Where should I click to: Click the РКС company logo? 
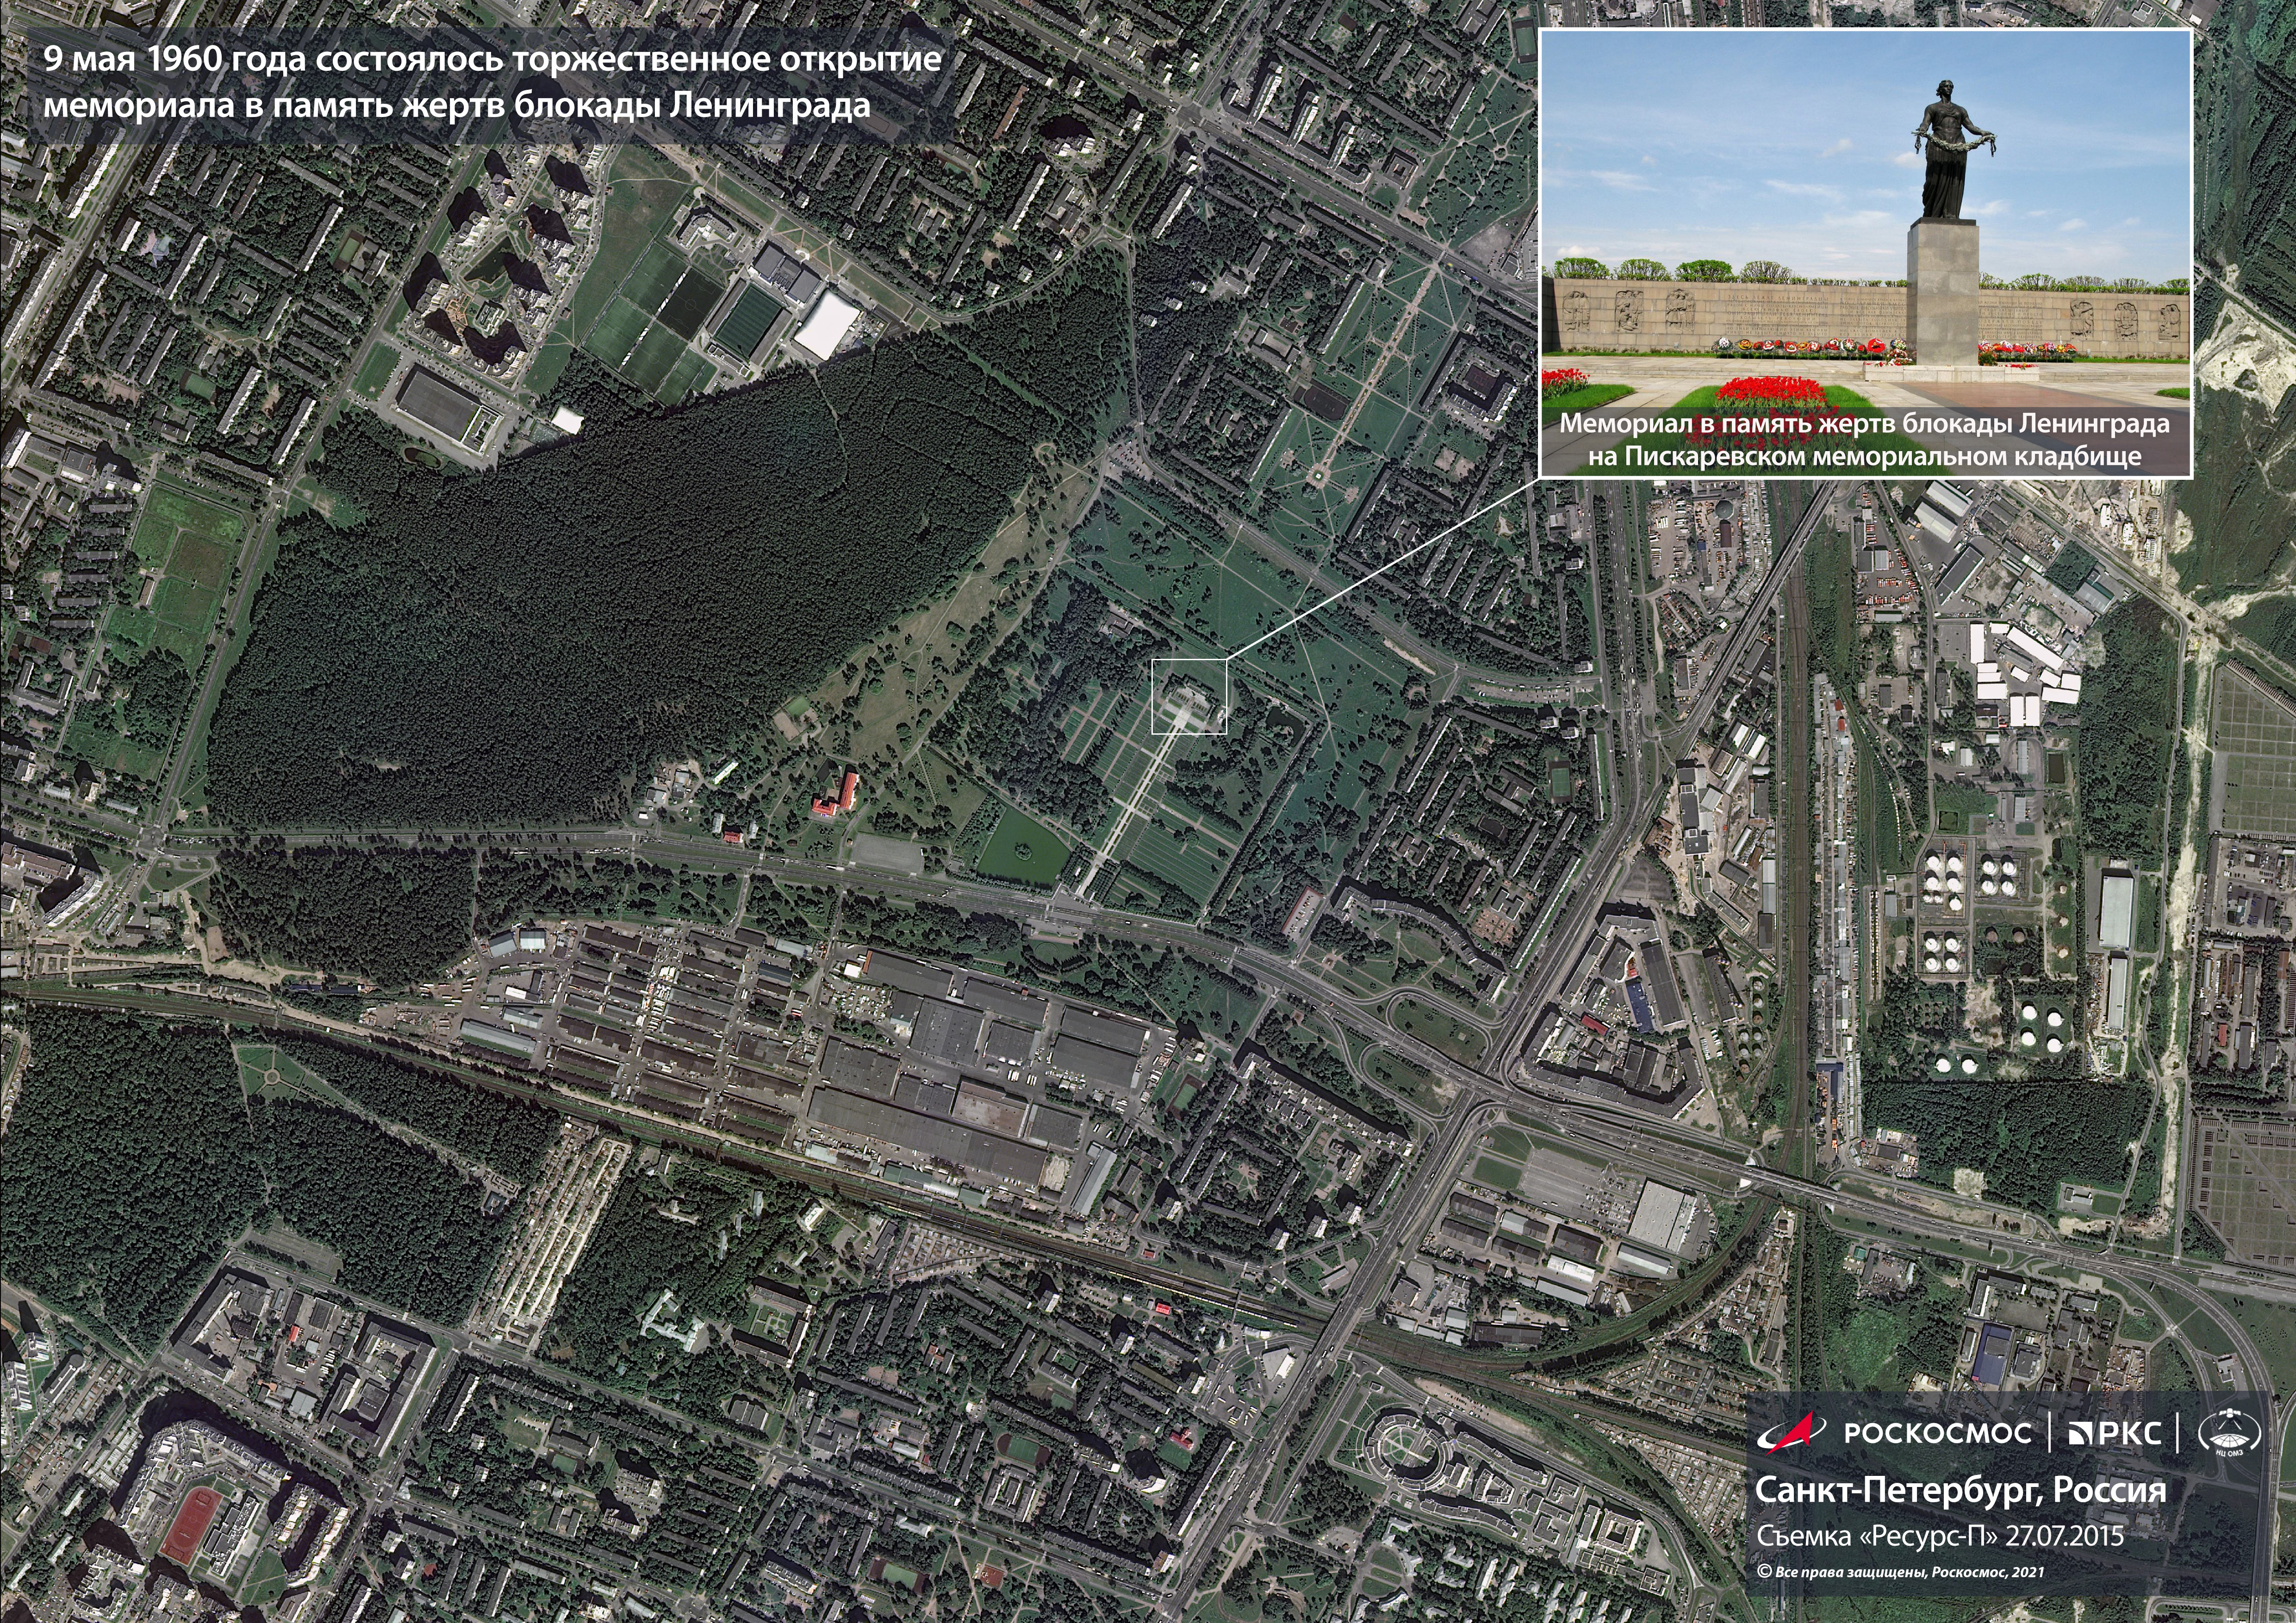[x=2115, y=1434]
